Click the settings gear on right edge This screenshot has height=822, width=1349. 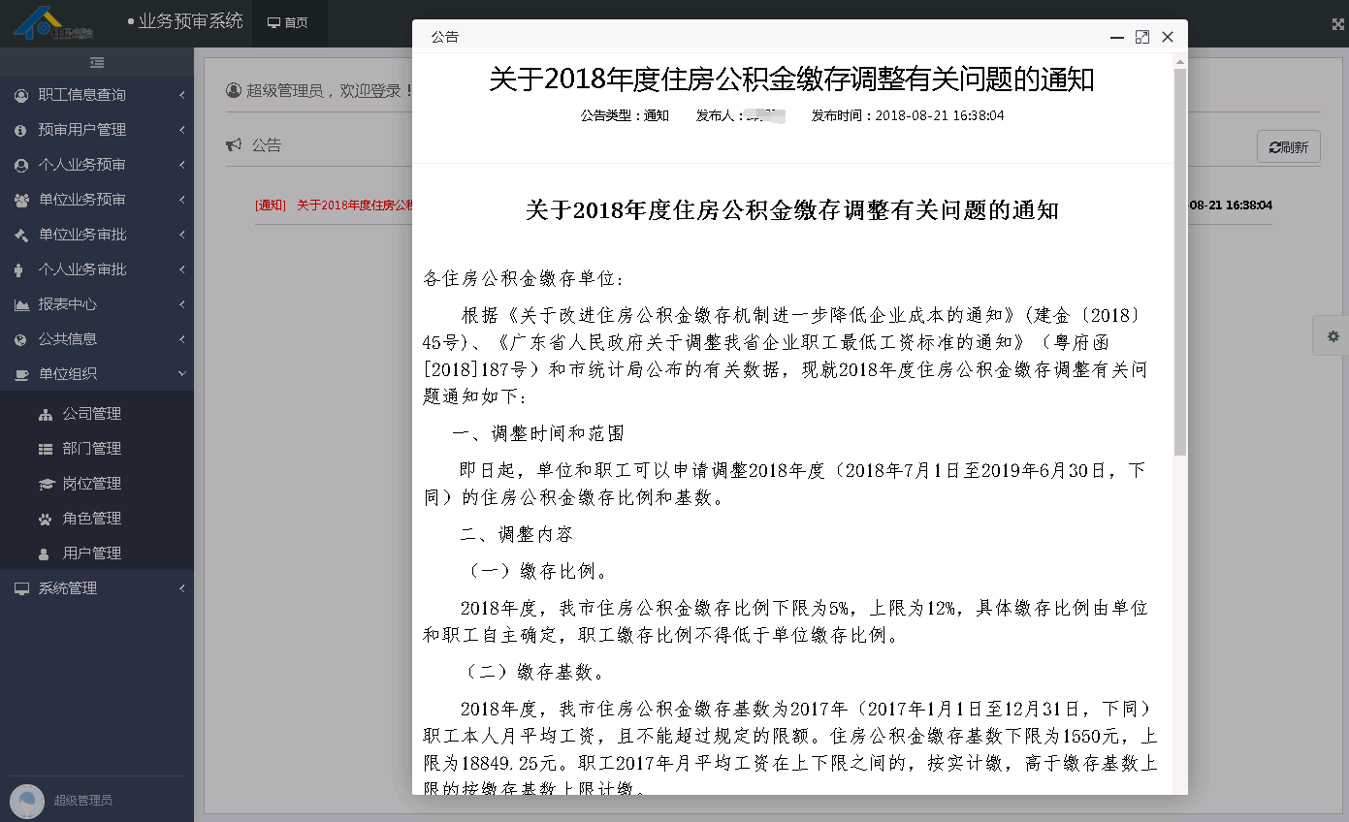tap(1333, 335)
